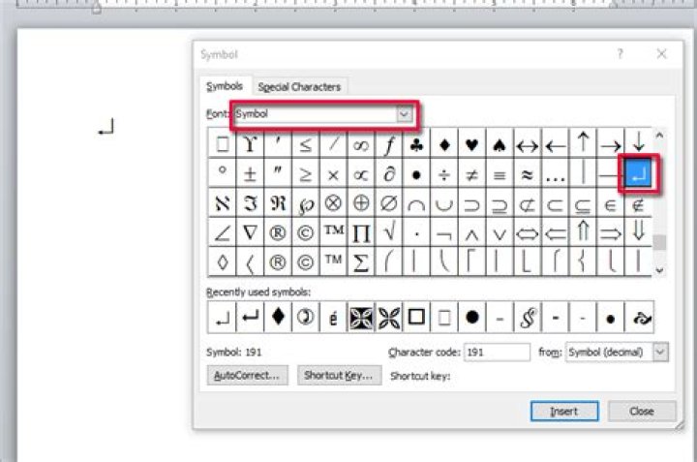Open the Font dropdown arrow
The height and width of the screenshot is (462, 697).
point(404,114)
